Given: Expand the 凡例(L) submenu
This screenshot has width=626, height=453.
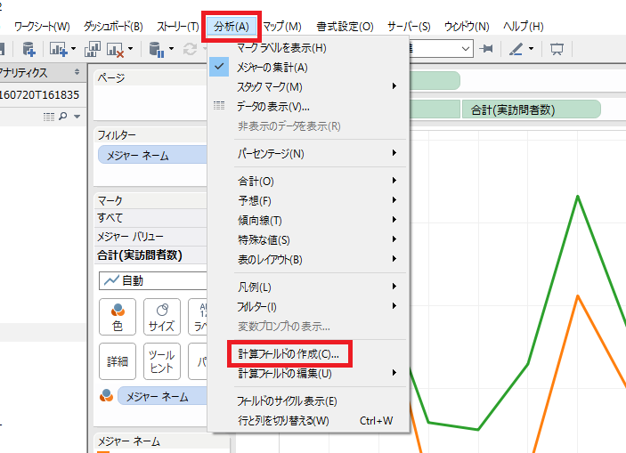Looking at the screenshot, I should click(308, 287).
